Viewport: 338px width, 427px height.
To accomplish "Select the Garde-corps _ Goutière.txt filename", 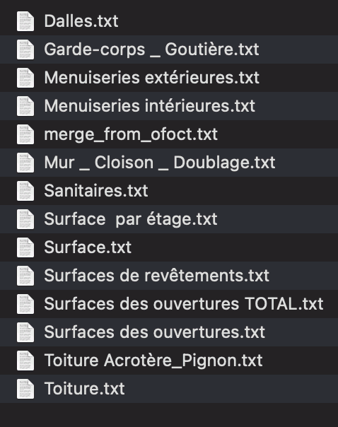I will (151, 49).
